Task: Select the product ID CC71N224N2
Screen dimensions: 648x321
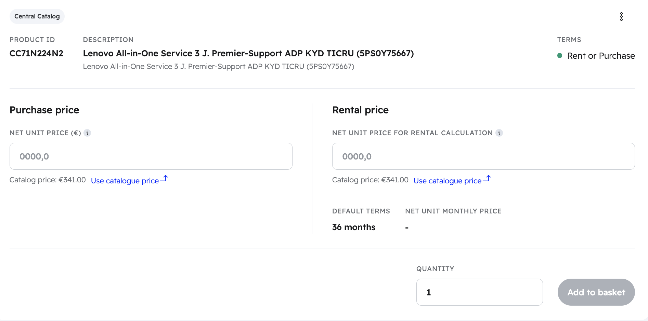Action: click(36, 54)
